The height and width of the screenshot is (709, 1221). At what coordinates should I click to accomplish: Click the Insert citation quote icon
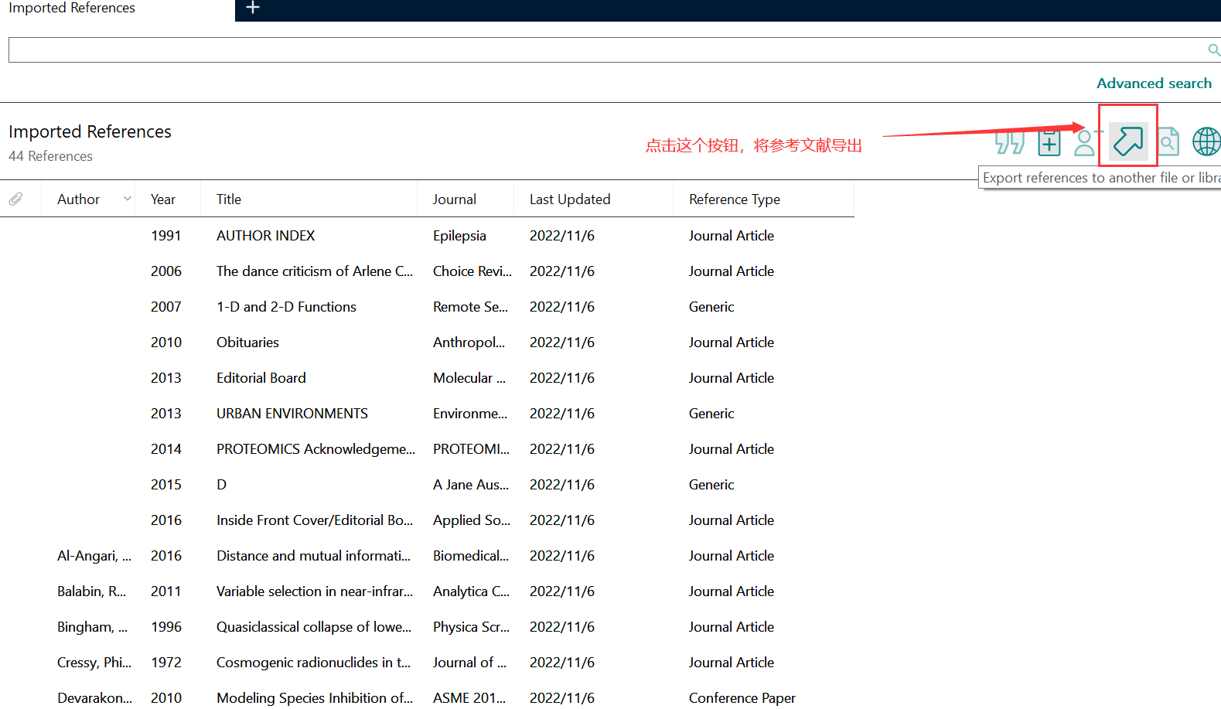pos(1010,142)
